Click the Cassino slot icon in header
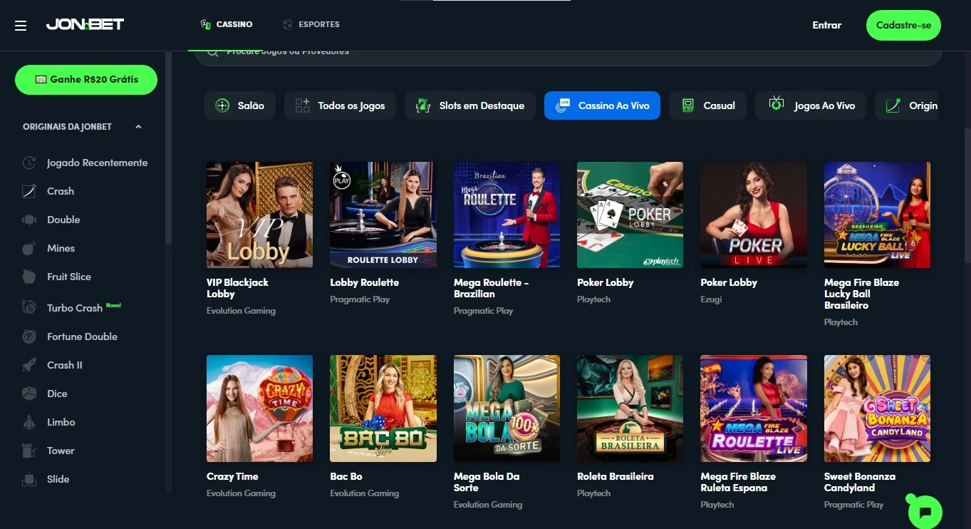Image resolution: width=971 pixels, height=529 pixels. click(x=206, y=24)
